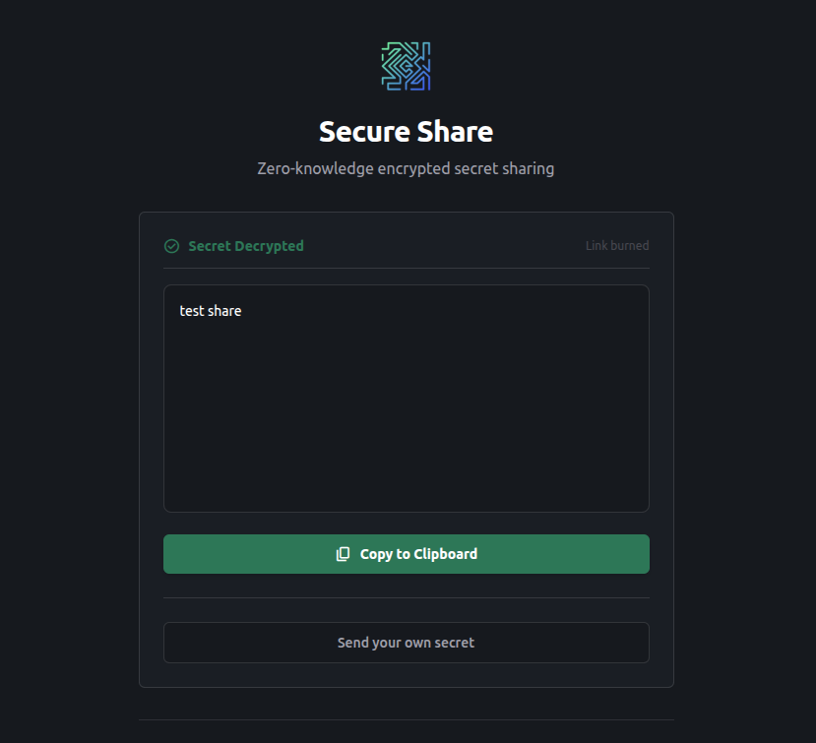Select the text test share
The height and width of the screenshot is (743, 816).
(x=210, y=310)
